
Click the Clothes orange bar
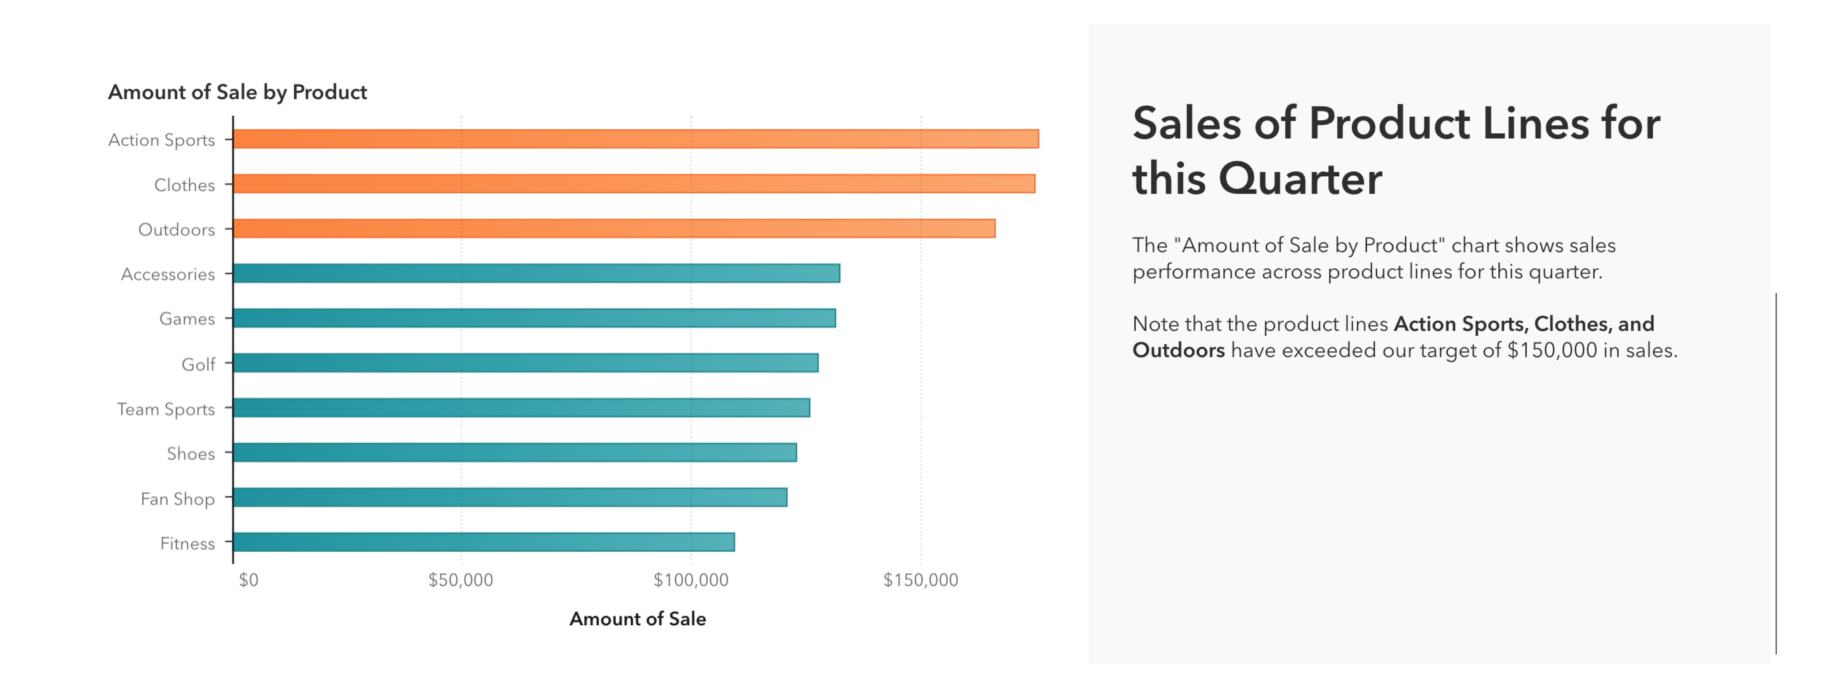pyautogui.click(x=634, y=184)
